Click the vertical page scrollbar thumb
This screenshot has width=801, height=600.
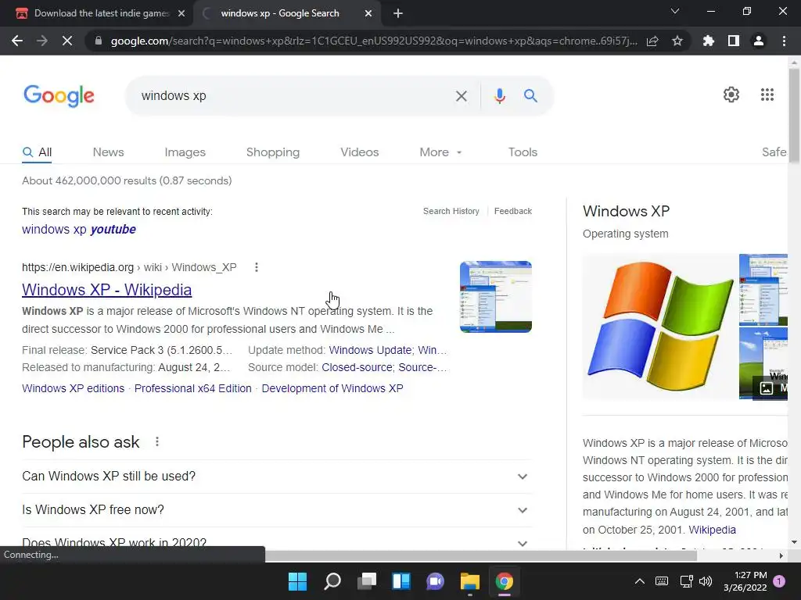point(794,116)
